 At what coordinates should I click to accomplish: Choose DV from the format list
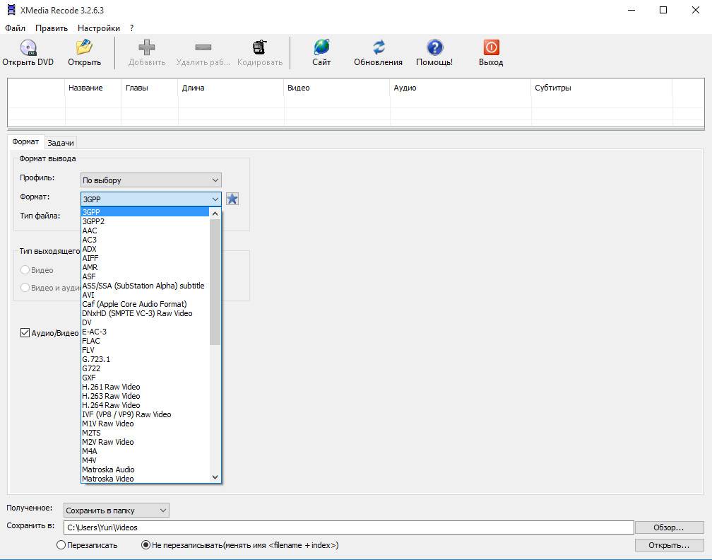click(146, 322)
